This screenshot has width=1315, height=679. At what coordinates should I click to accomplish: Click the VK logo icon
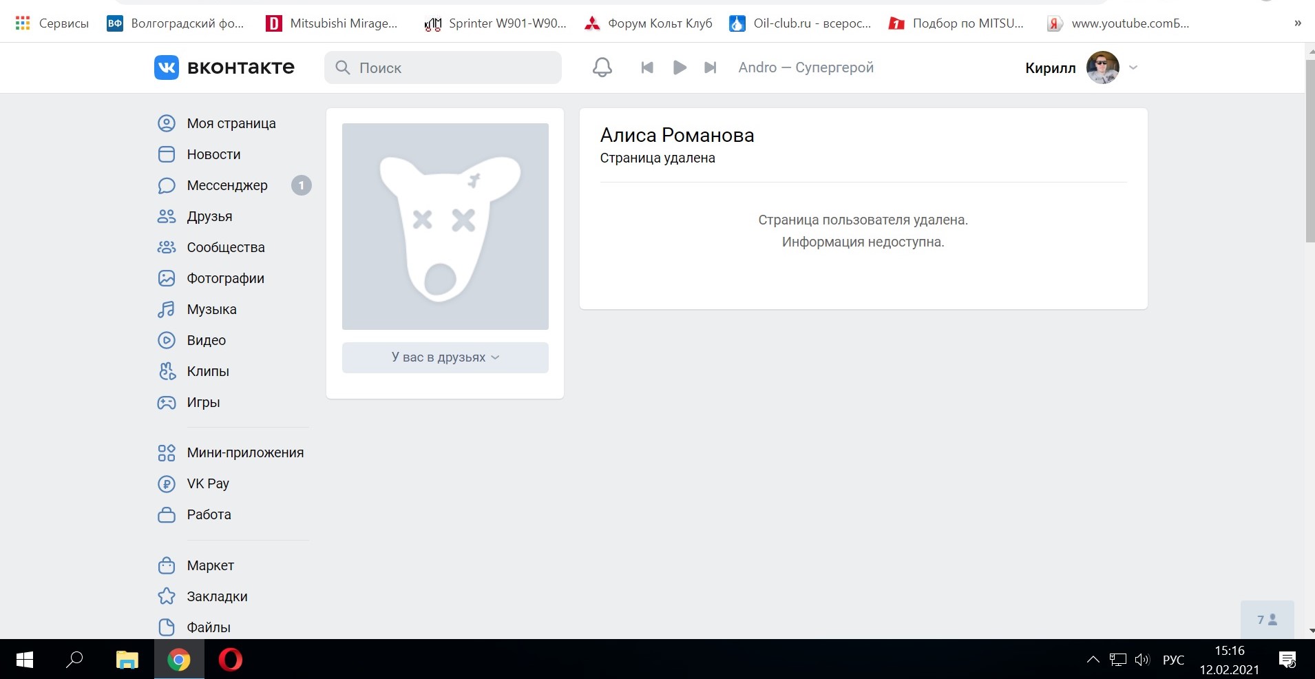pos(167,67)
